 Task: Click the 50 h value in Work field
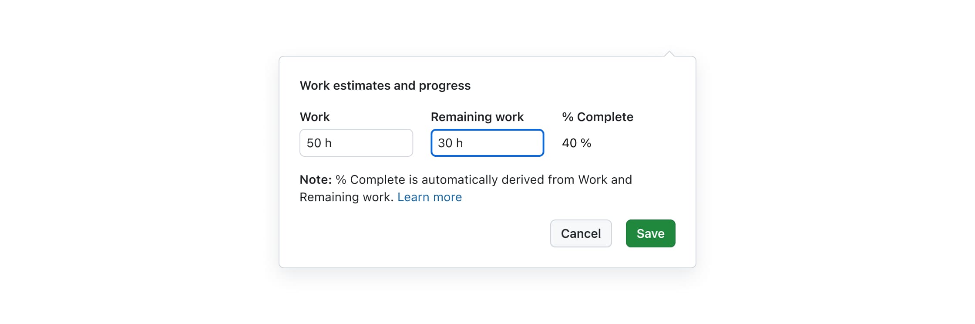tap(319, 143)
